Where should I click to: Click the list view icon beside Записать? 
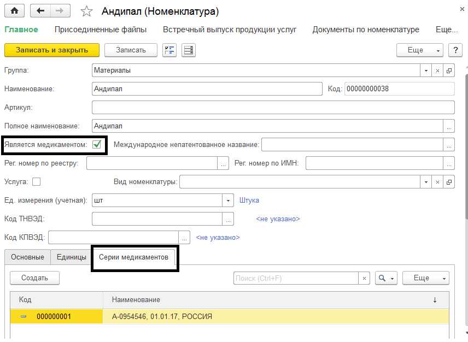coord(169,50)
